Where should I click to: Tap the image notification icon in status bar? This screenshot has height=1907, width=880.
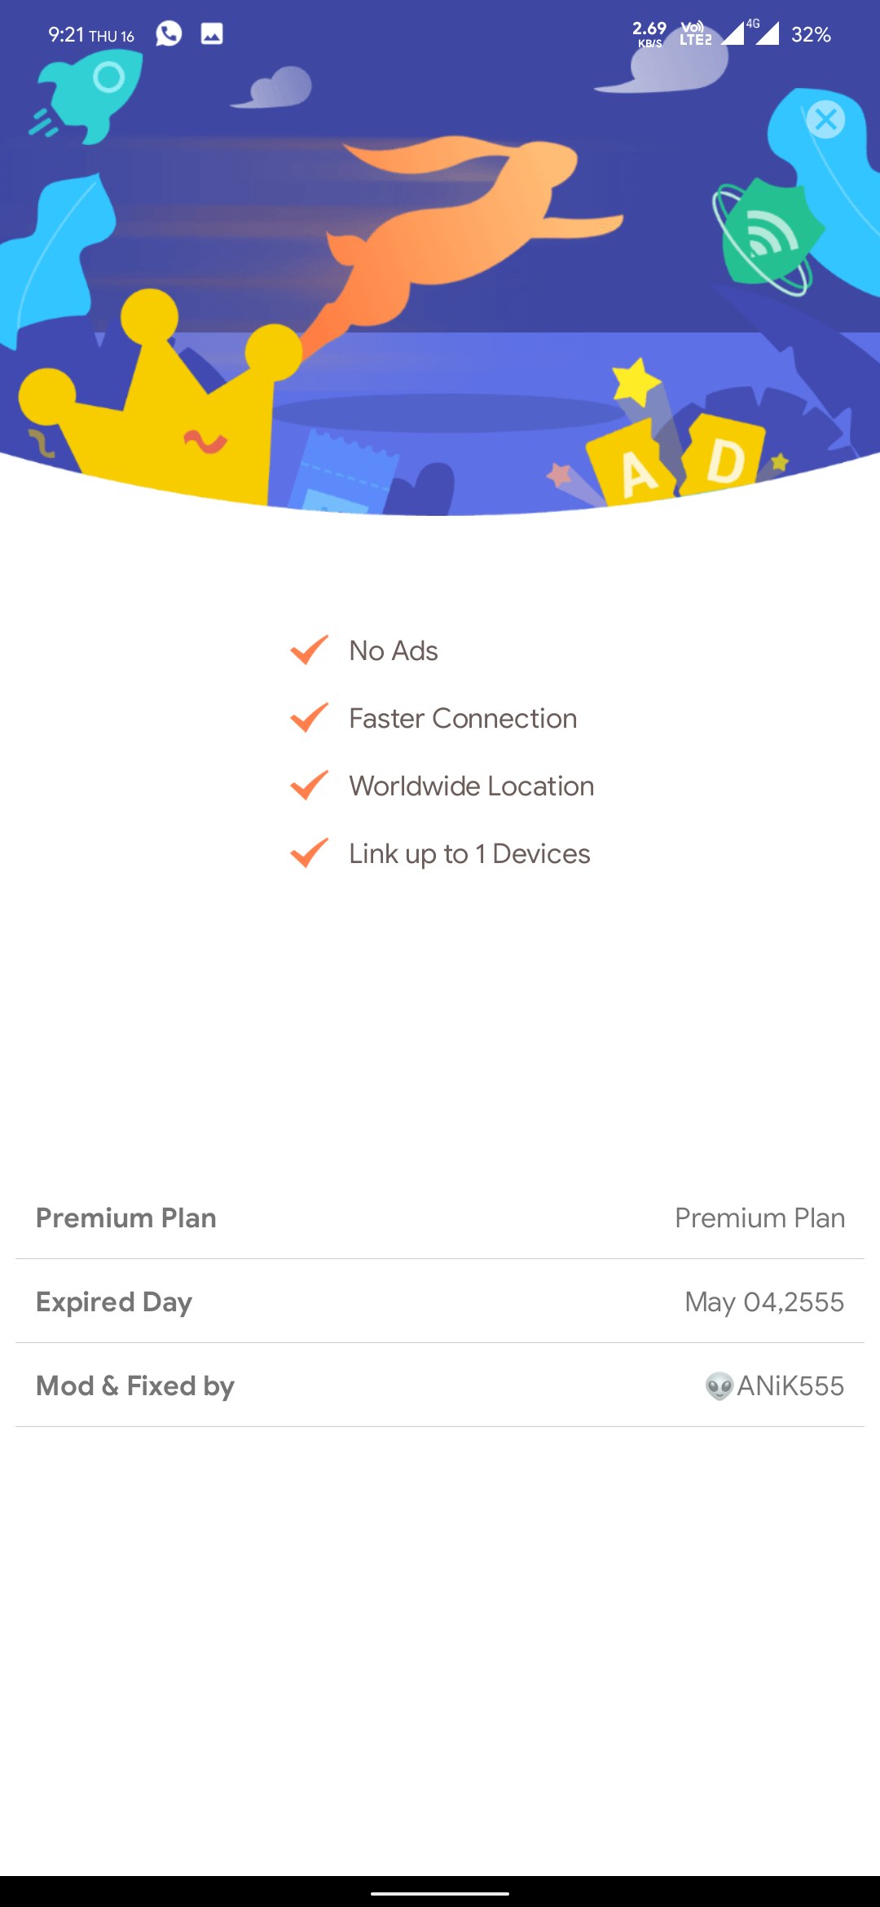tap(212, 34)
